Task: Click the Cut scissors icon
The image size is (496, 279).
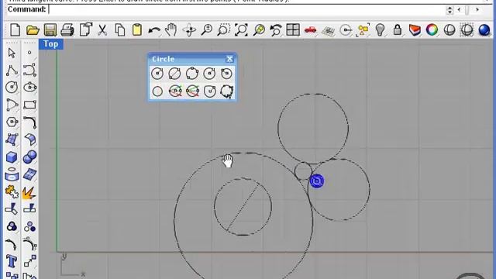Action: [102, 30]
